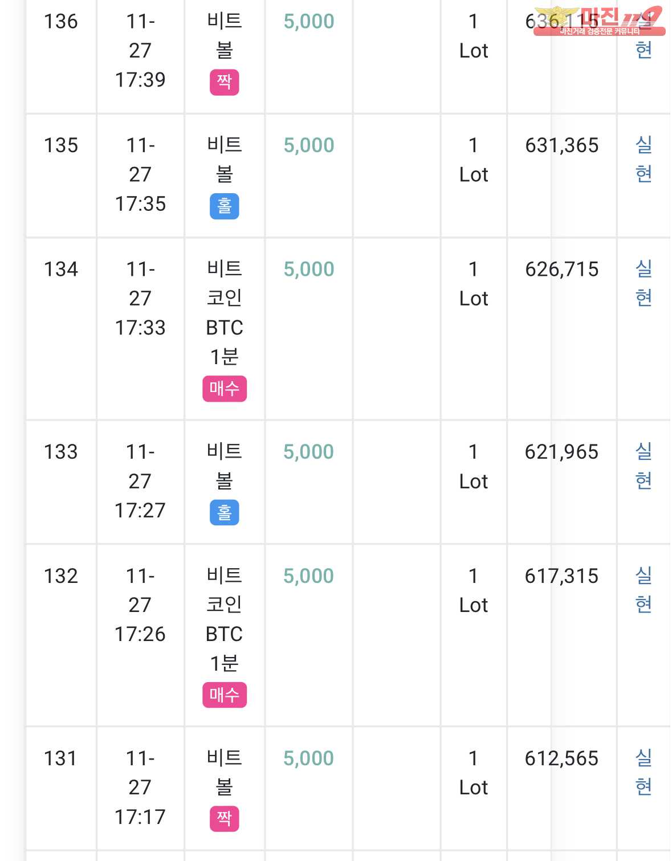Open the 실현 link in row 133
This screenshot has height=861, width=672.
pyautogui.click(x=644, y=466)
